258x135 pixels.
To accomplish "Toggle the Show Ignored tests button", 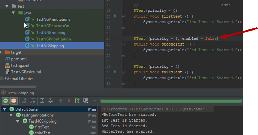I will 14,101.
